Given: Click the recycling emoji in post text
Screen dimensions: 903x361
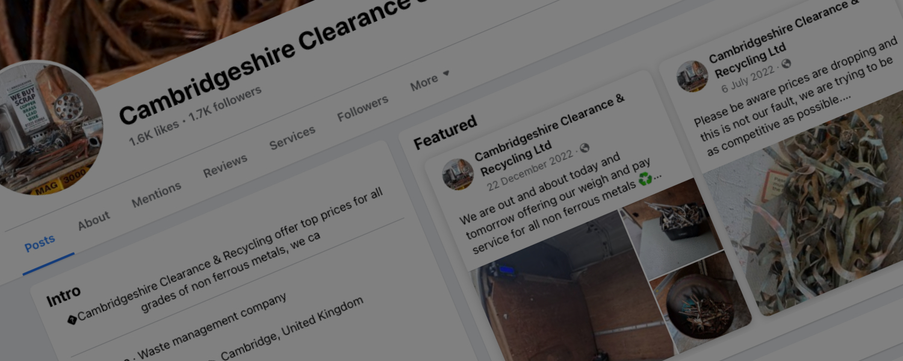Looking at the screenshot, I should (645, 178).
